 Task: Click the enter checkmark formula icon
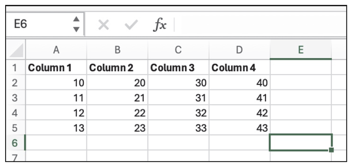tap(131, 25)
